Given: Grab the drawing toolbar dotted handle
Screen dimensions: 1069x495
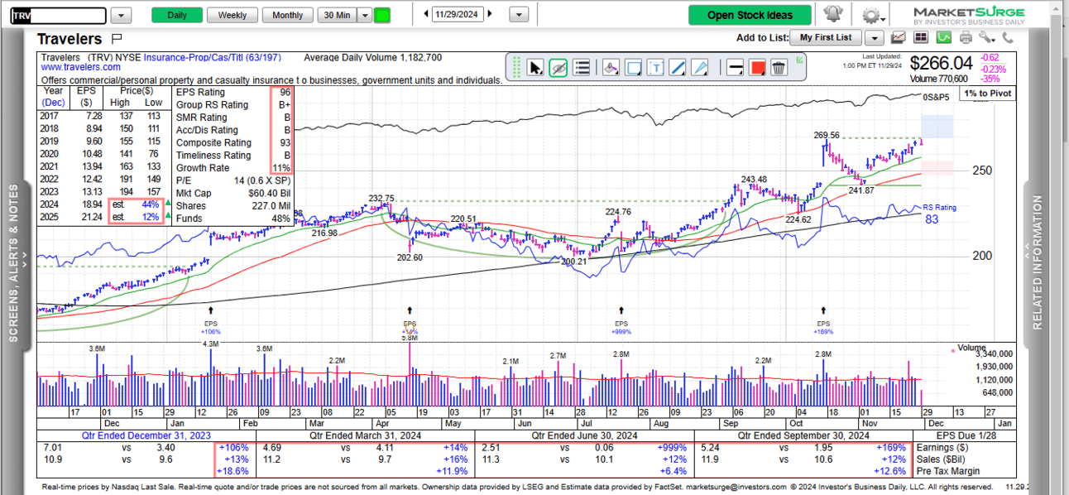Looking at the screenshot, I should (x=516, y=67).
